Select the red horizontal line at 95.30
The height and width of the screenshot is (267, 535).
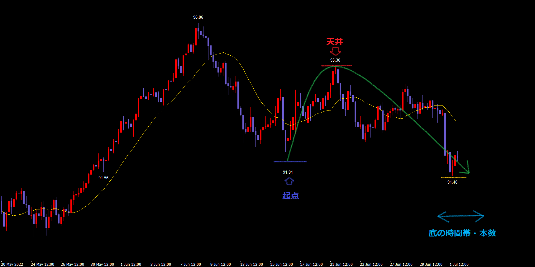pyautogui.click(x=337, y=66)
